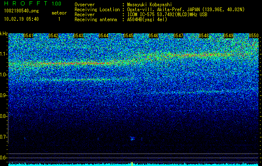The height and width of the screenshot is (166, 262).
Task: Click the A504HB(yagi 4el) antenna text
Action: 147,20
